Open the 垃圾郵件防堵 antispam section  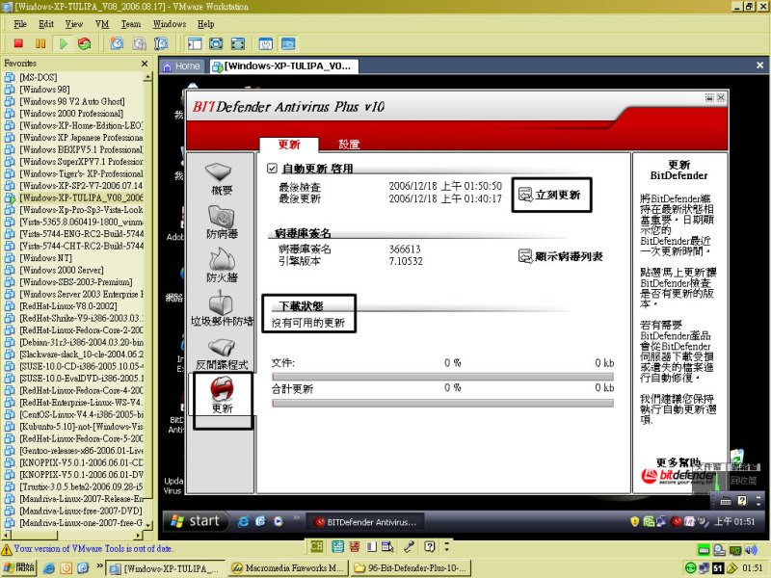click(222, 309)
